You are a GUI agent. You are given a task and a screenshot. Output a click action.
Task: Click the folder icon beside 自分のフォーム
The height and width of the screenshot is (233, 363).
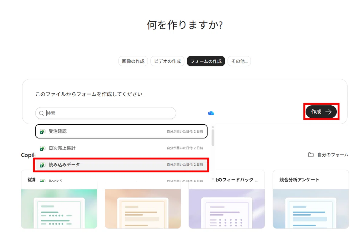311,155
